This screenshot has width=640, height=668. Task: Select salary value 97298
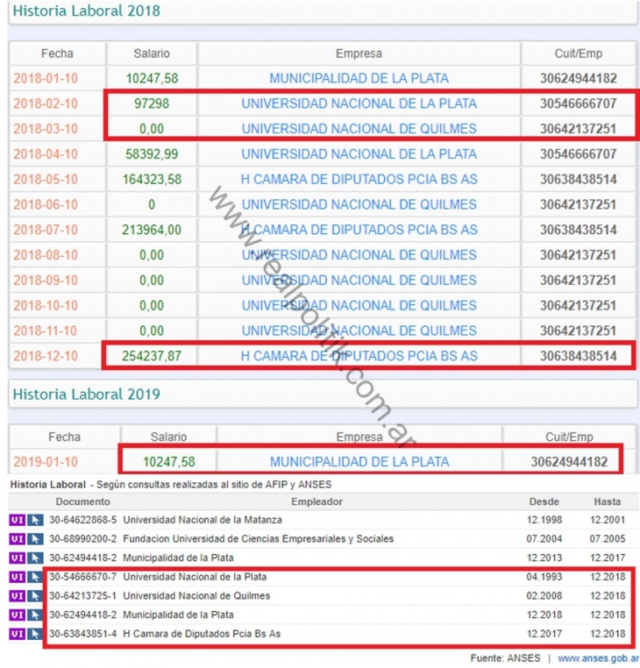[152, 103]
